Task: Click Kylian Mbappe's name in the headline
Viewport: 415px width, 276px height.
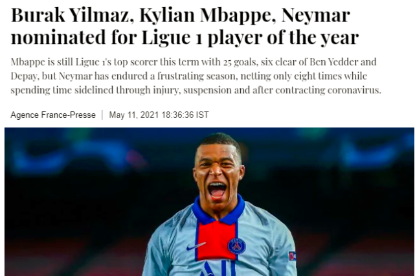Action: (194, 15)
